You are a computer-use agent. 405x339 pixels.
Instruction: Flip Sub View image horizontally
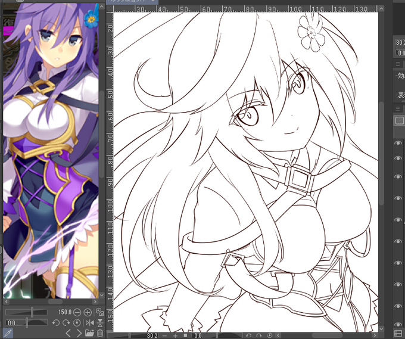89,323
